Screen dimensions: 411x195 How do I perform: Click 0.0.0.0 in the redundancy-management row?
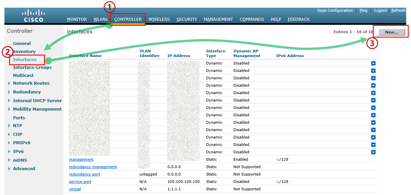click(x=174, y=167)
